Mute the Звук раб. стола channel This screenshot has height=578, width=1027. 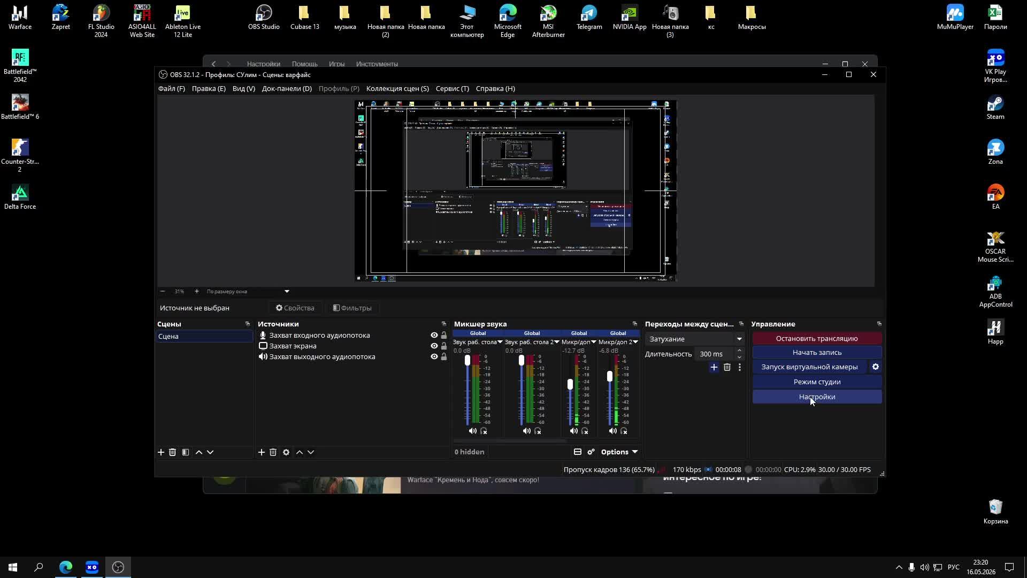472,431
